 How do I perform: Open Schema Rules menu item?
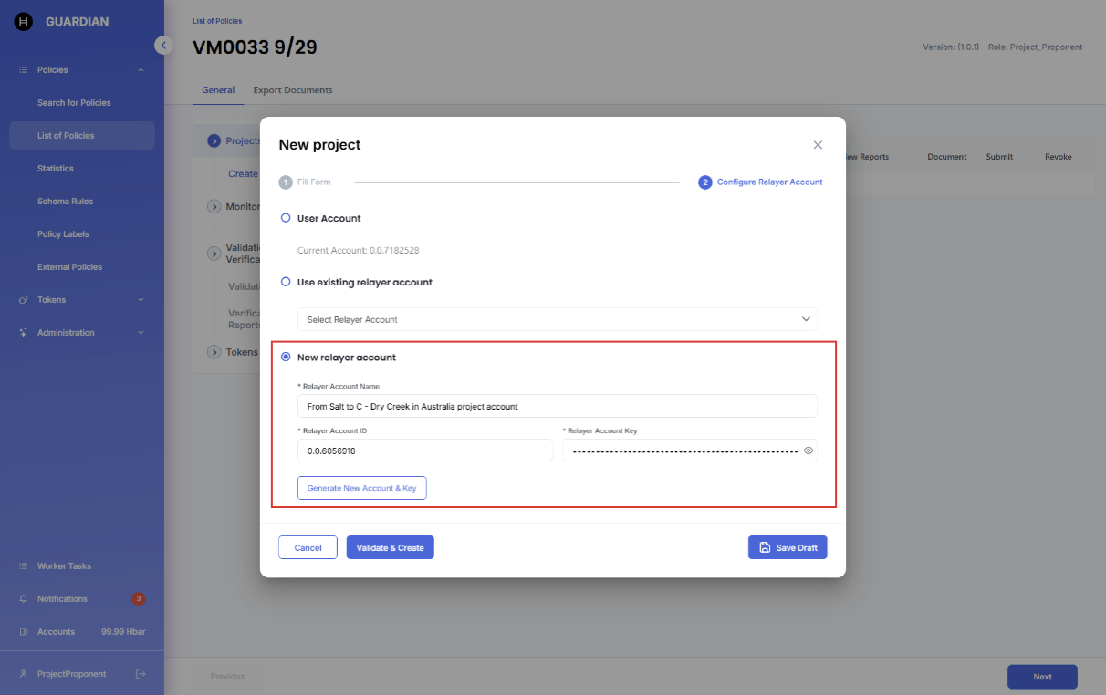point(65,202)
